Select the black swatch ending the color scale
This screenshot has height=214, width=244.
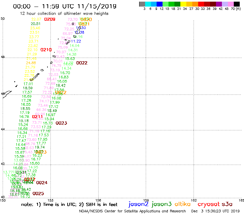point(236,4)
